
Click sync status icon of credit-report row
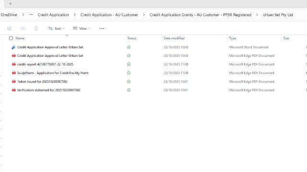pos(129,64)
